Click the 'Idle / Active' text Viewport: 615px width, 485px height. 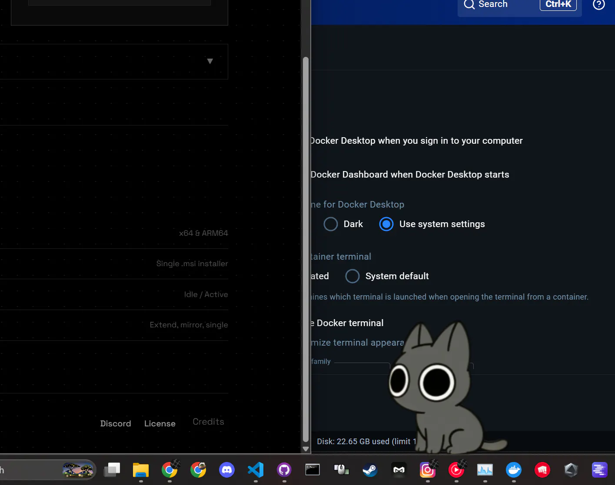pos(206,294)
